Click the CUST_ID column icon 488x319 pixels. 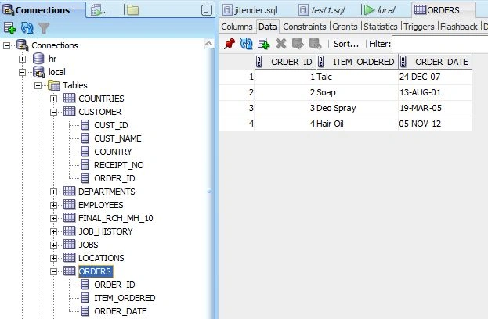point(85,125)
